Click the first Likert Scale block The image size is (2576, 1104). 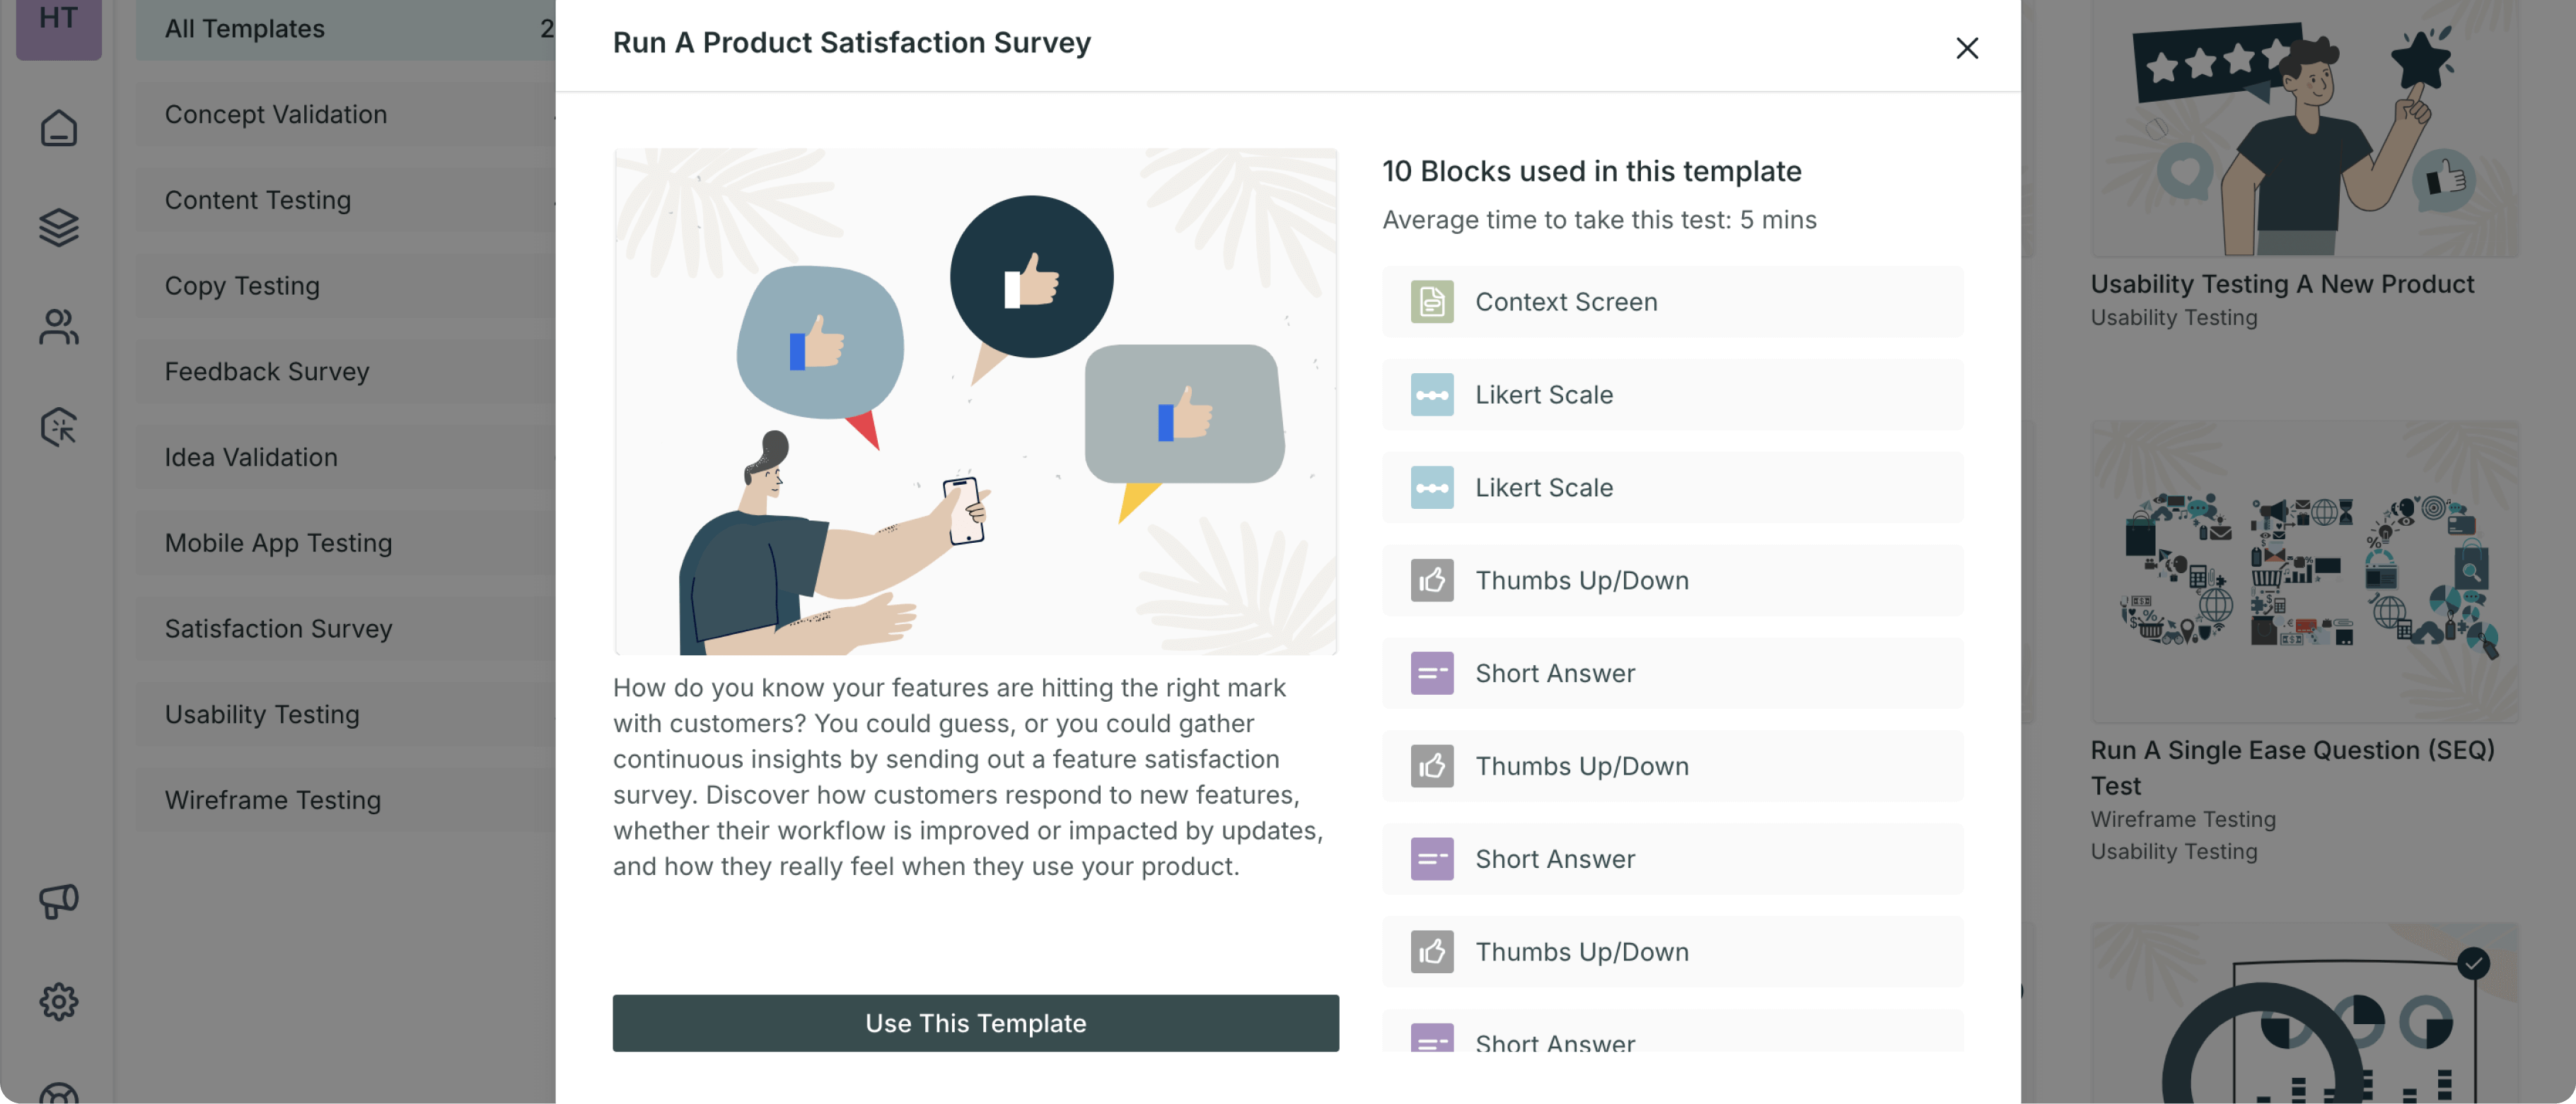tap(1672, 394)
